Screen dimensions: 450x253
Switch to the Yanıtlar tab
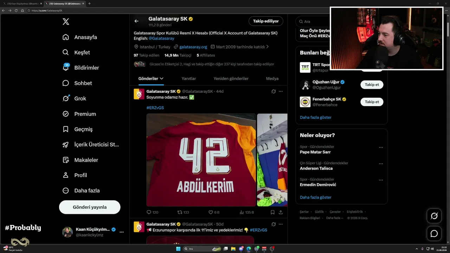[x=189, y=79]
